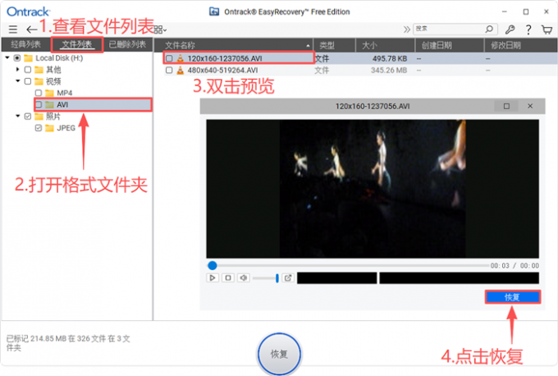Switch to the 文件列表 tab
The width and height of the screenshot is (558, 376).
[77, 44]
